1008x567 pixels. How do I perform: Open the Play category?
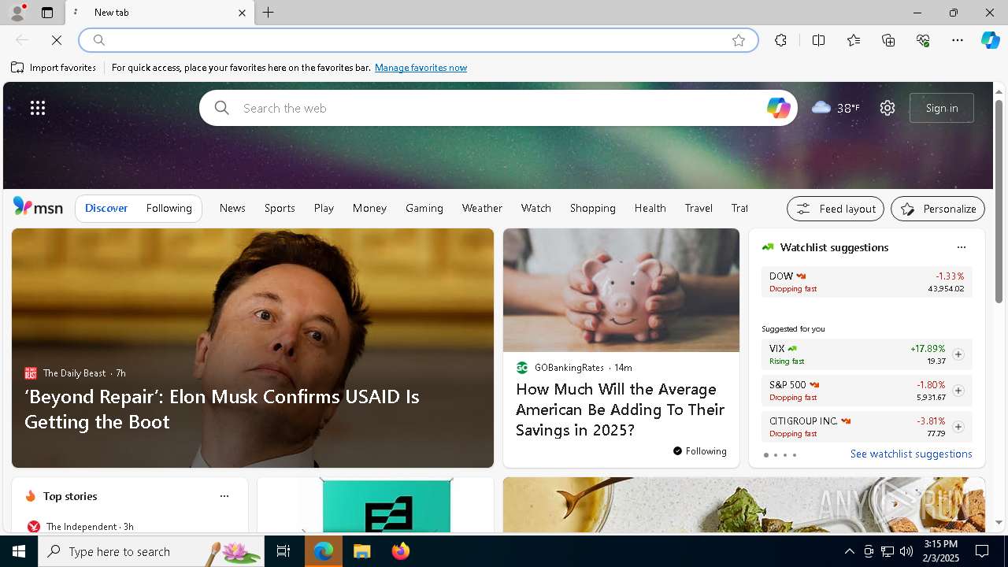324,208
